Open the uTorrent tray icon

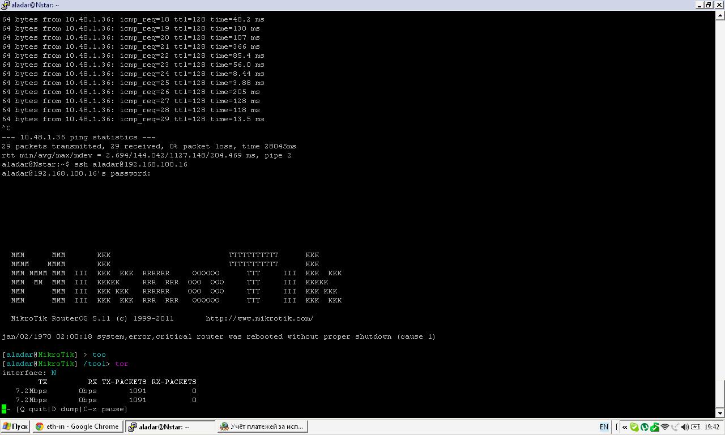pyautogui.click(x=645, y=427)
